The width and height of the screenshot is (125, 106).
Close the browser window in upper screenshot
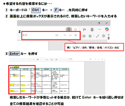coord(107,23)
